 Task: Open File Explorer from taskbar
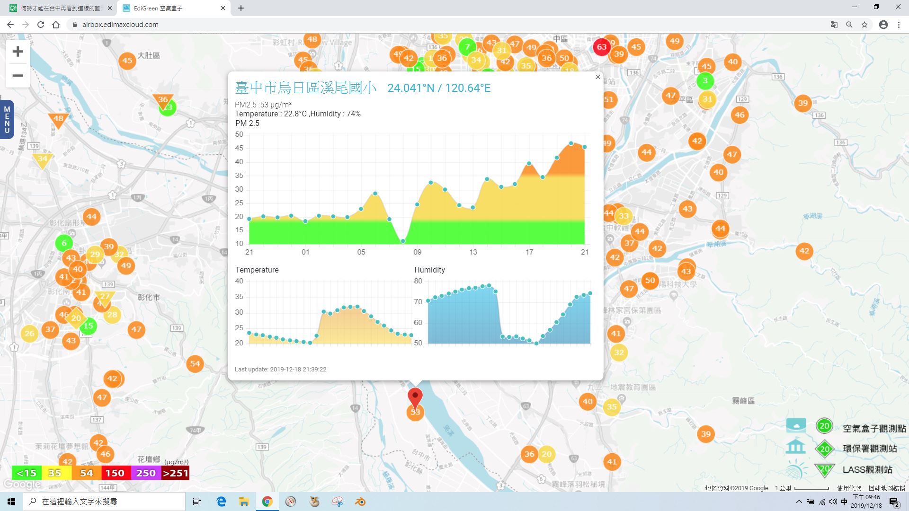(x=244, y=502)
